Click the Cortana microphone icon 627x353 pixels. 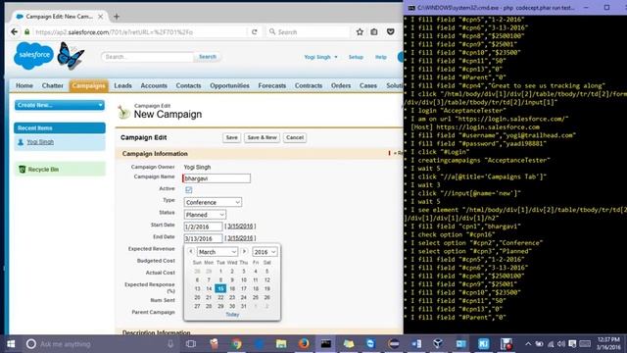pos(170,344)
